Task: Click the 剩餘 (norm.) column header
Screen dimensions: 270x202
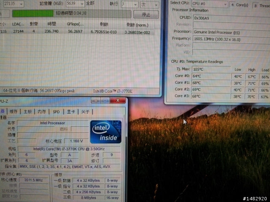Action: pos(138,25)
